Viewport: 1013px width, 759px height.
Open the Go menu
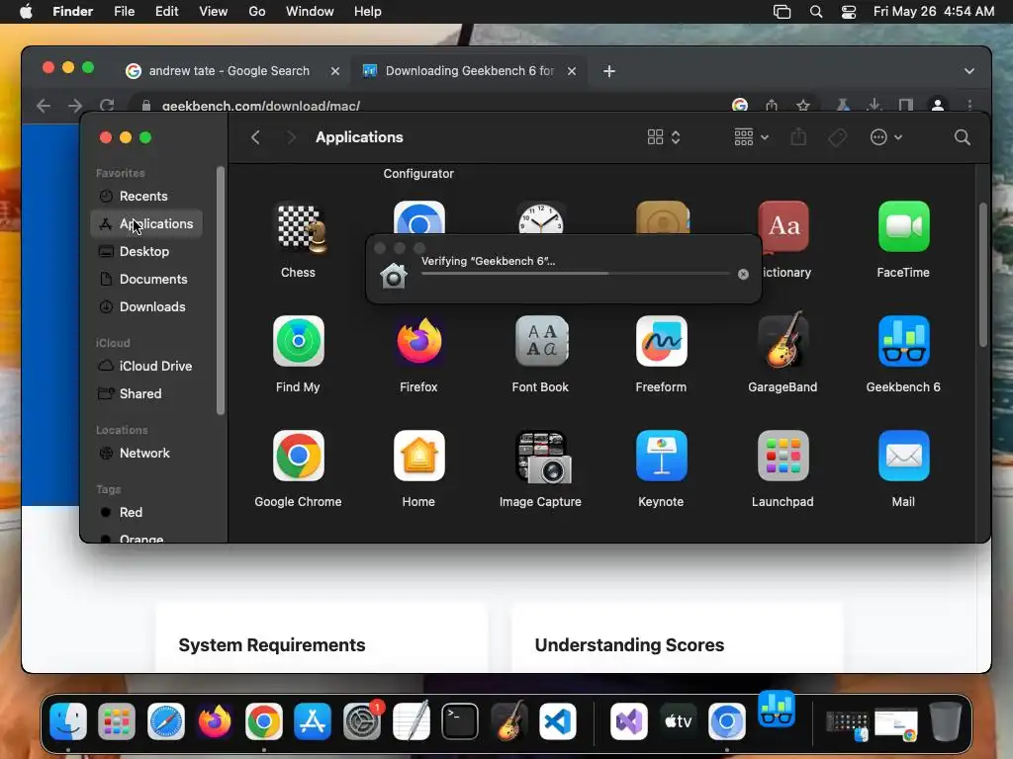257,11
